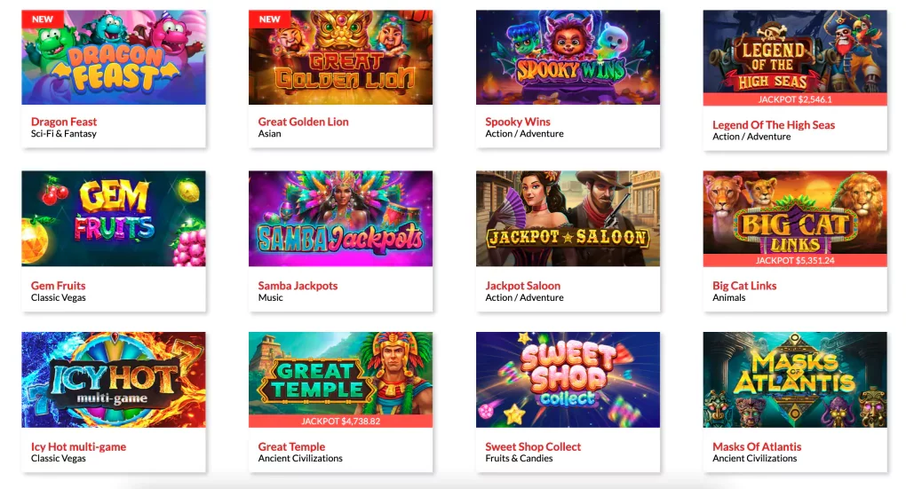Click the Jackpot $5,351.24 banner
Viewport: 906px width, 489px height.
(795, 260)
